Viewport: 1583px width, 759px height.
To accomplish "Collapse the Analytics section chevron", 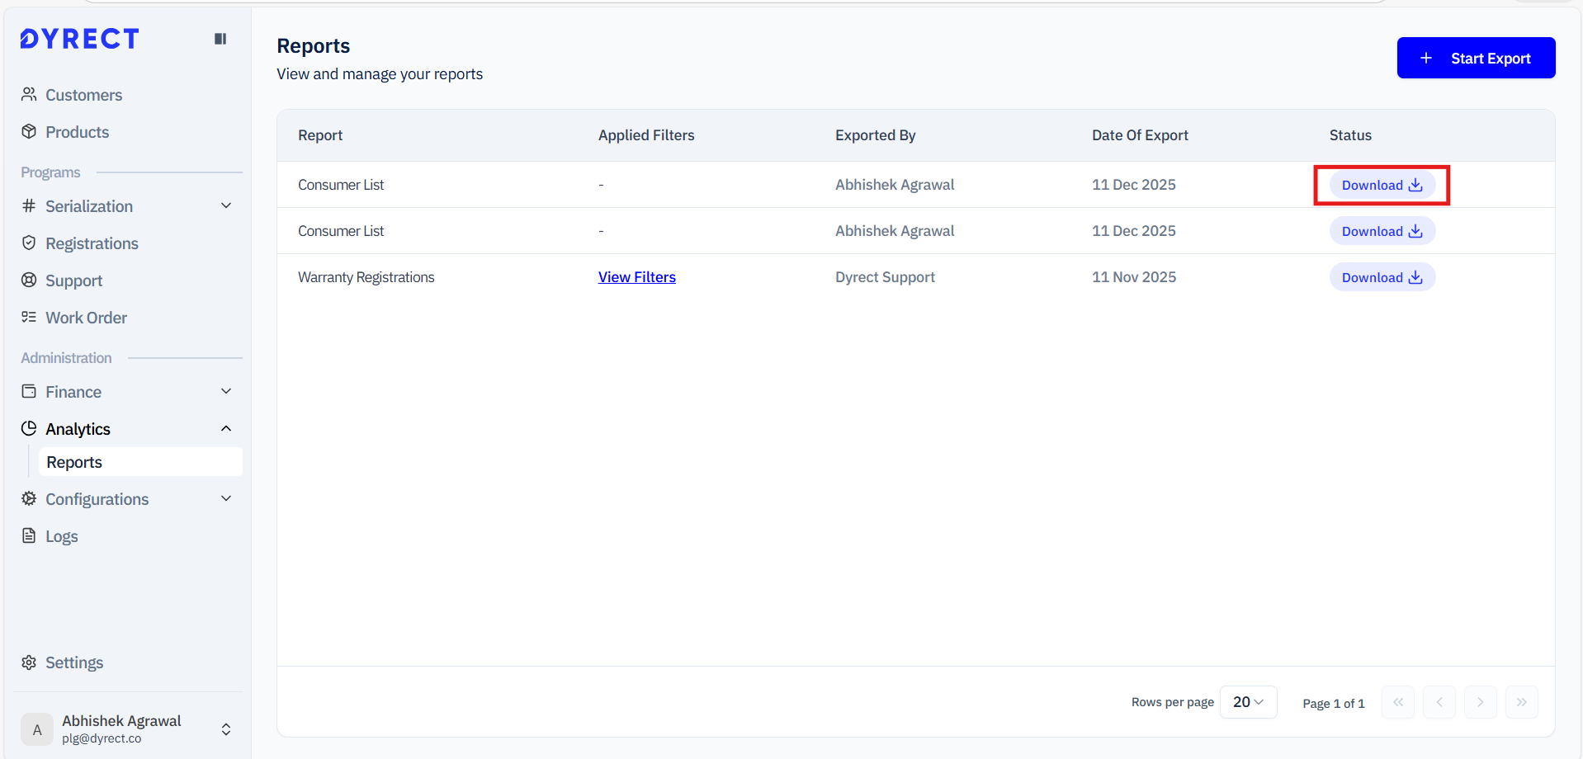I will [226, 429].
